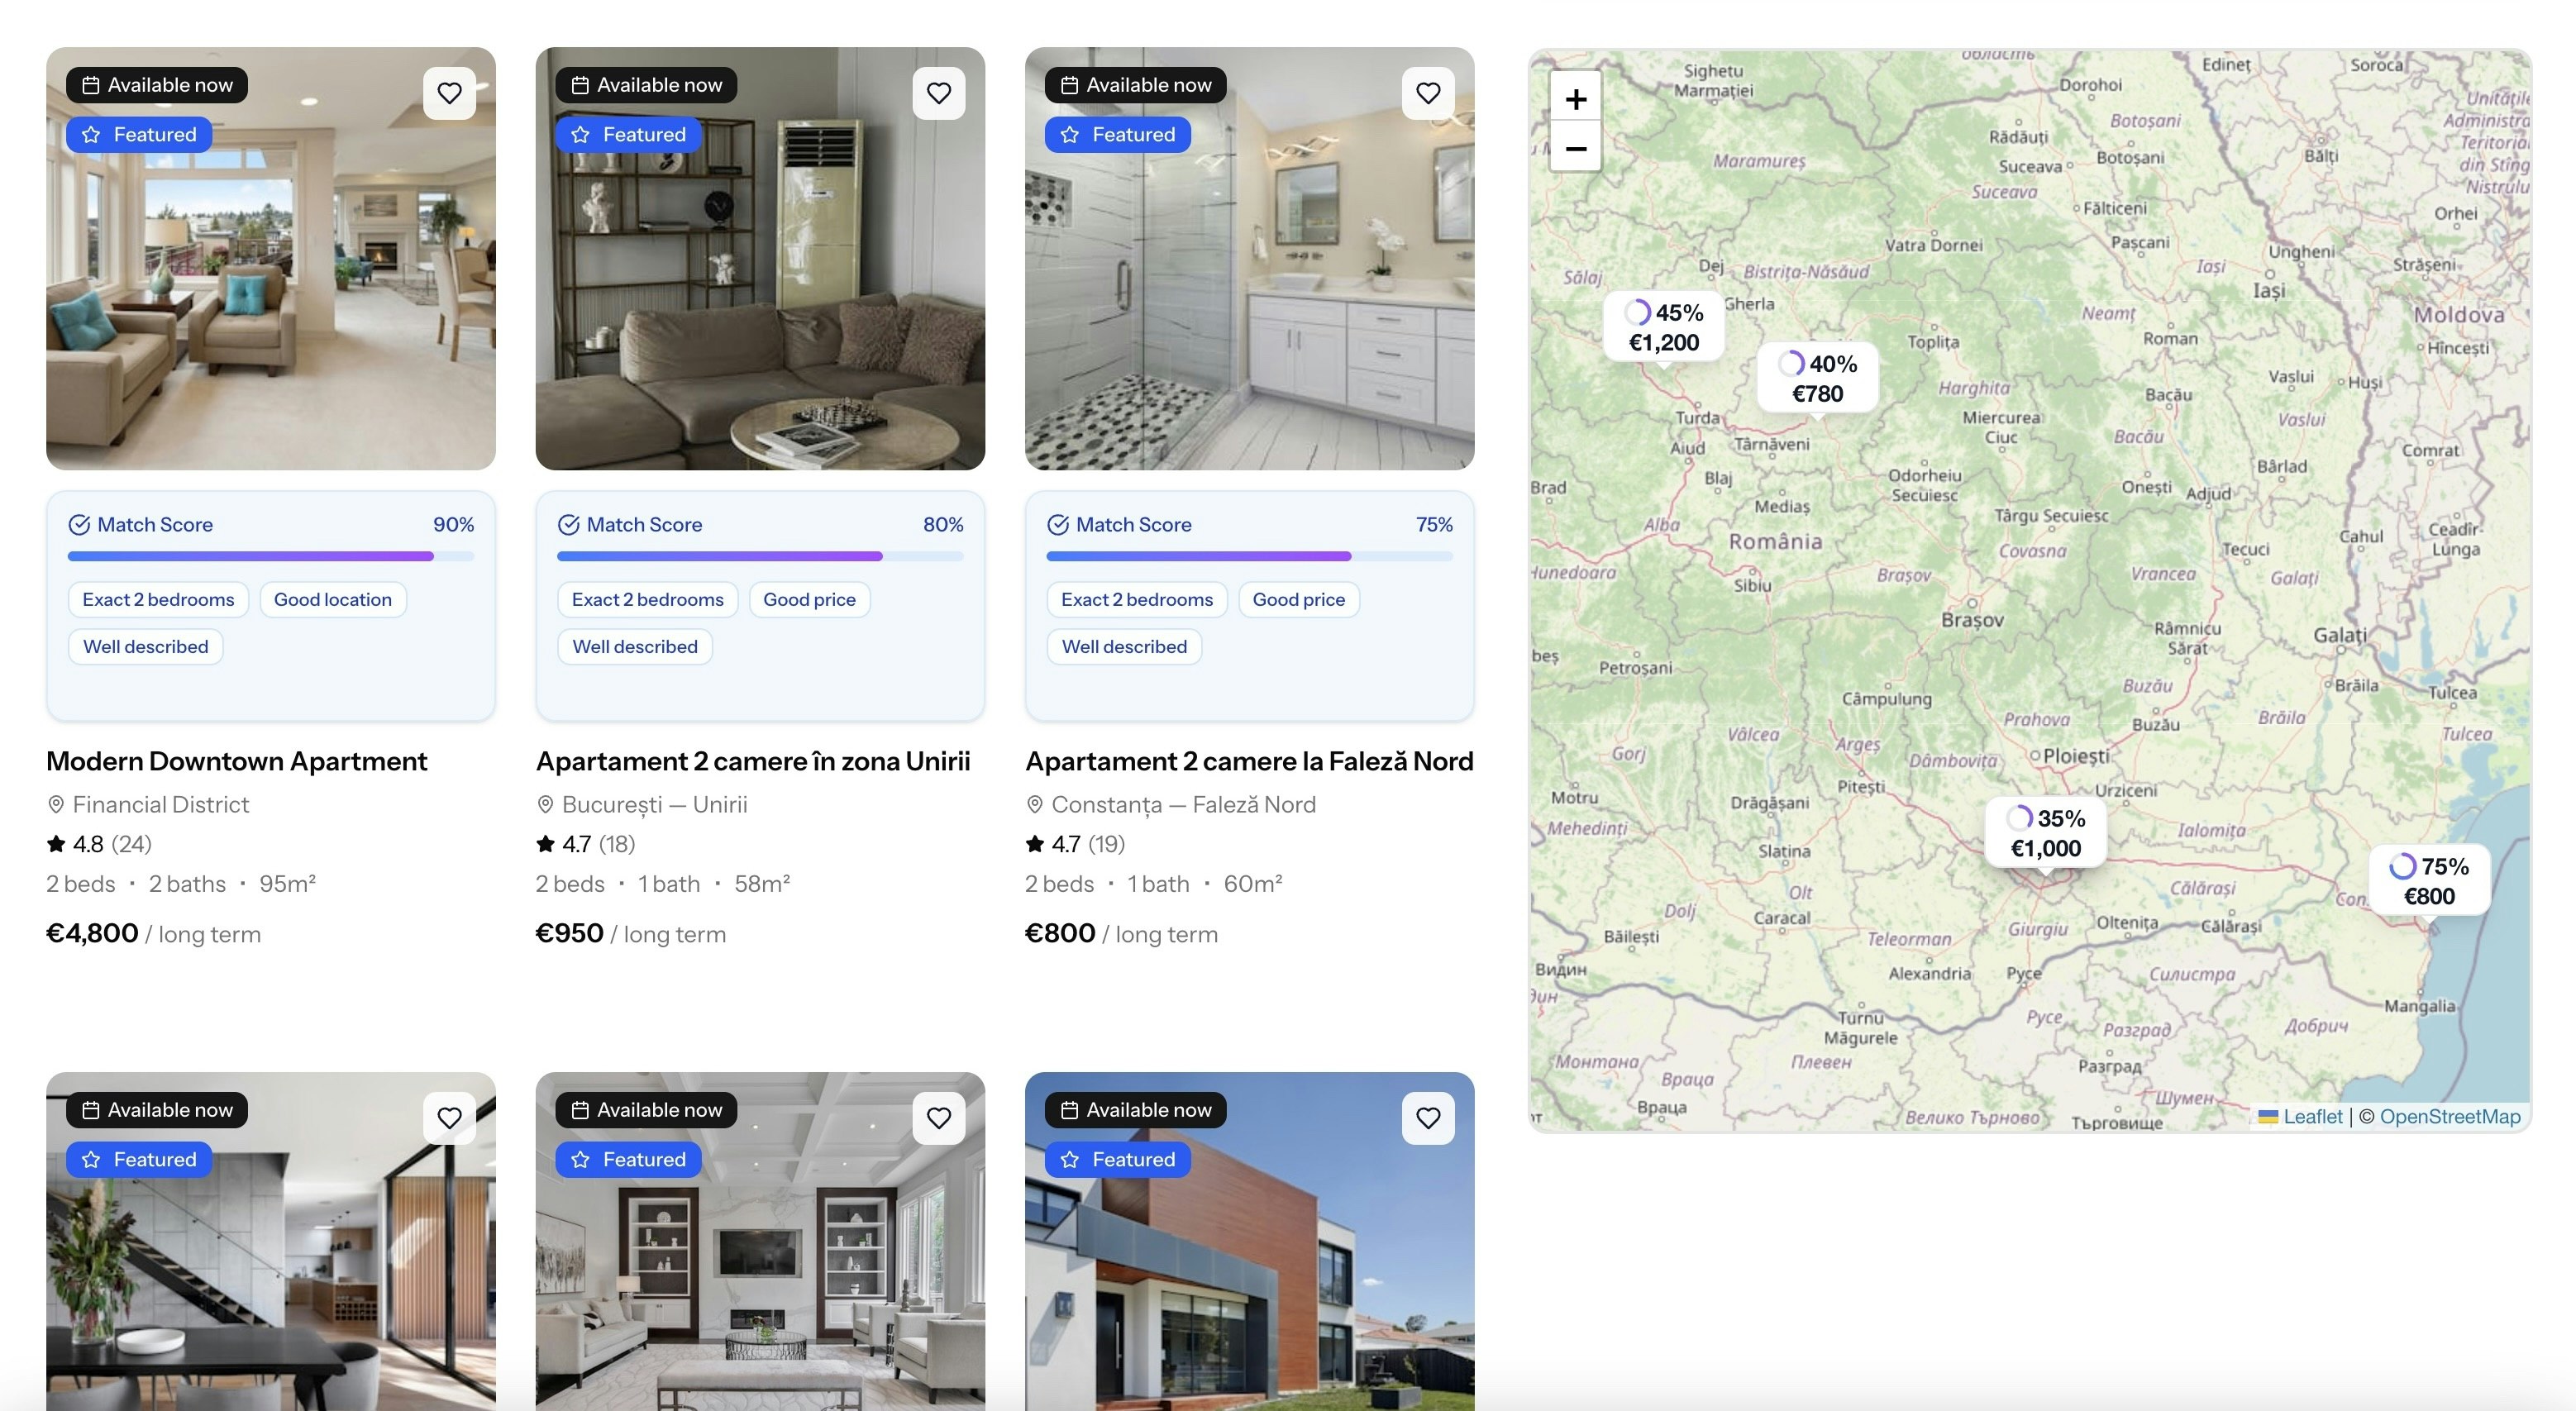Viewport: 2576px width, 1411px height.
Task: Click calendar icon on the modern house exterior listing
Action: click(x=1069, y=1110)
